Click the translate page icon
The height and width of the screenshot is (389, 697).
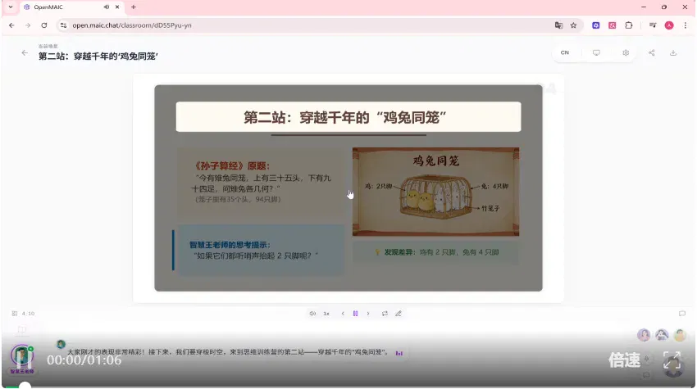[558, 25]
